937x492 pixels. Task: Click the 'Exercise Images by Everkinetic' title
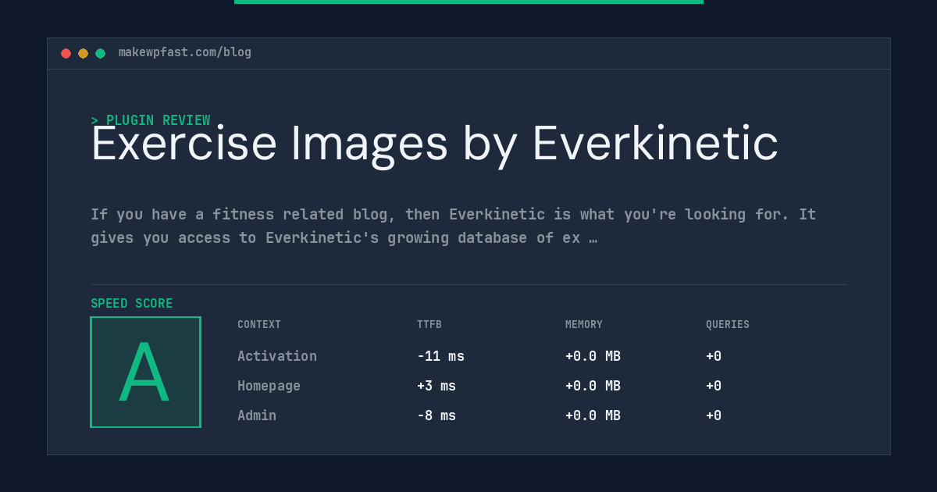[x=434, y=144]
